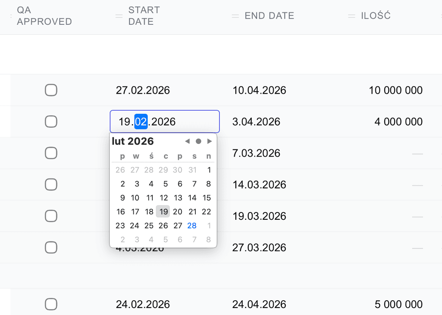Choose day 5 of February in calendar

point(166,184)
